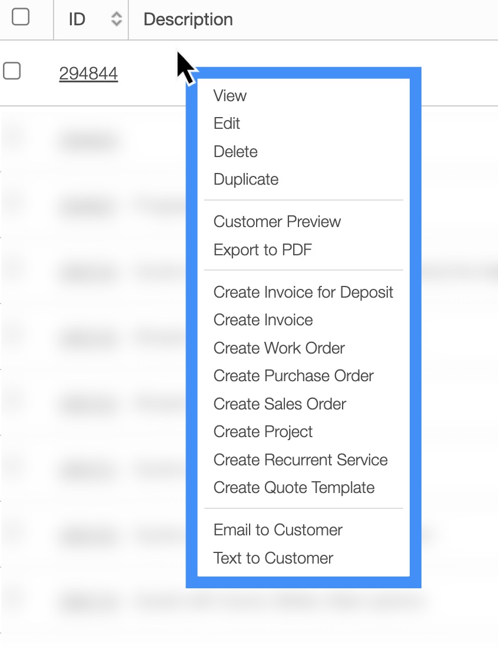Sort by ID column arrows
This screenshot has width=498, height=653.
pyautogui.click(x=117, y=19)
